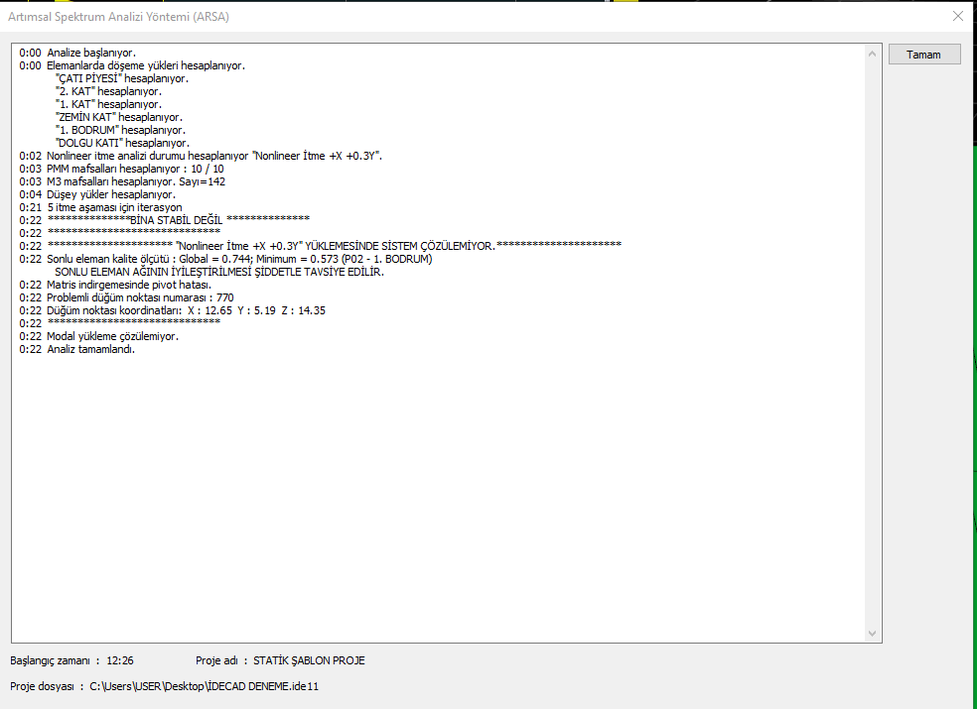This screenshot has height=709, width=977.
Task: Click 'Problemli düğüm noktası numarası : 770' line
Action: click(140, 297)
